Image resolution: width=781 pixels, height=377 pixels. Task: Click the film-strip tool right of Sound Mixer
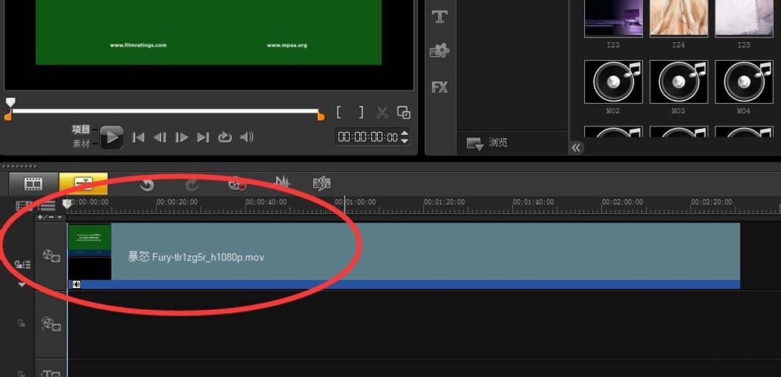coord(322,183)
